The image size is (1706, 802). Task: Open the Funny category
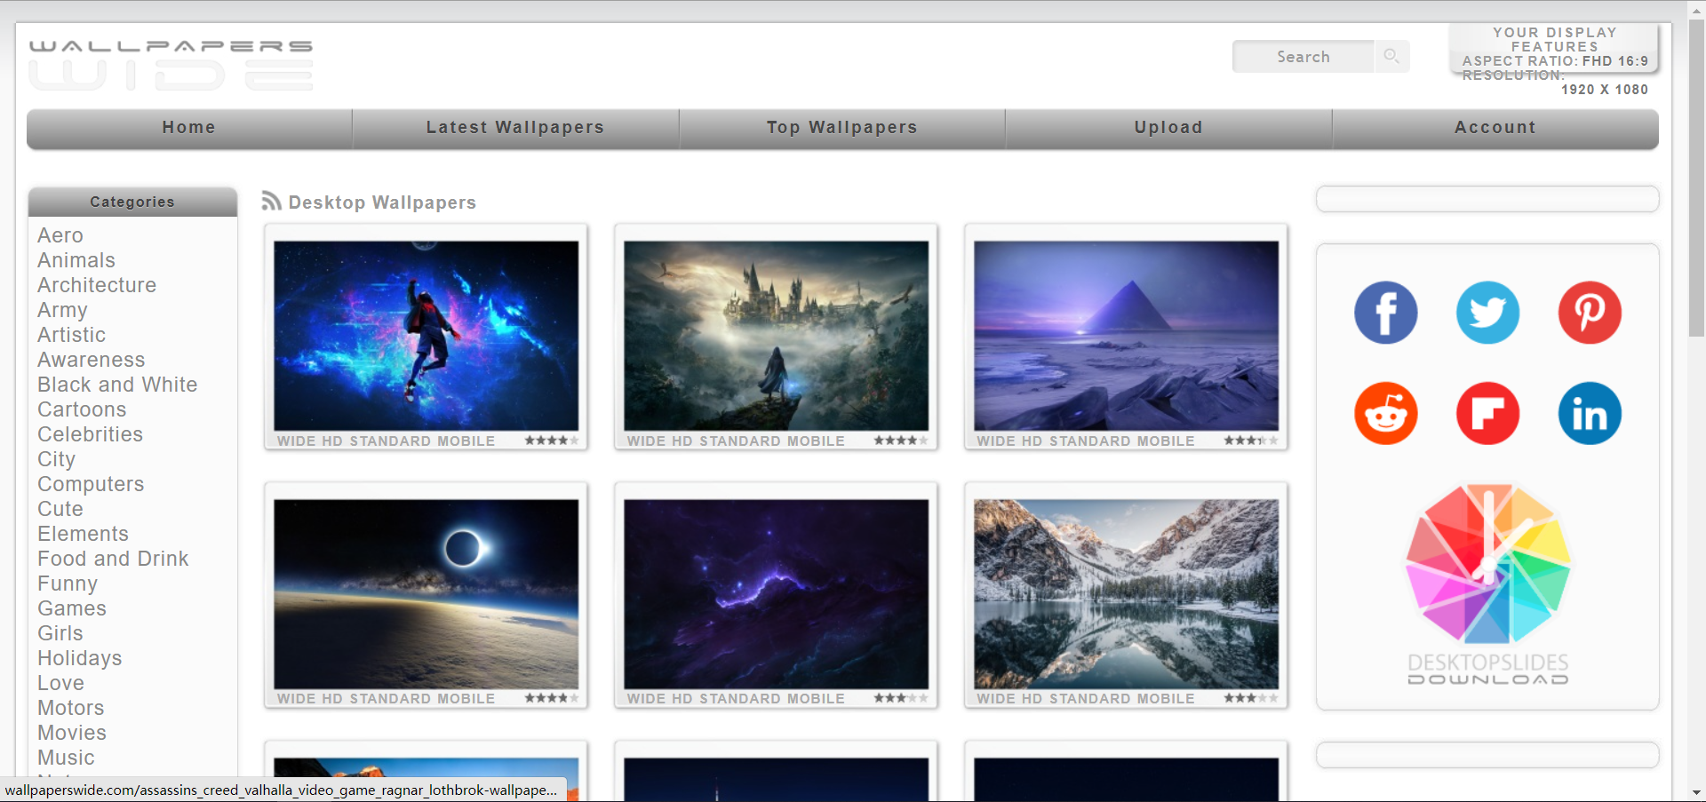pos(68,584)
